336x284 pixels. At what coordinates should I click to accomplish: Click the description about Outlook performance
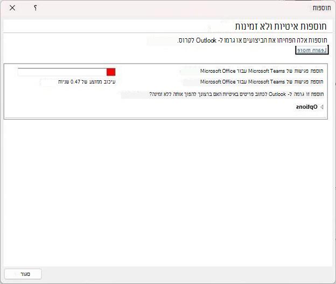[252, 40]
